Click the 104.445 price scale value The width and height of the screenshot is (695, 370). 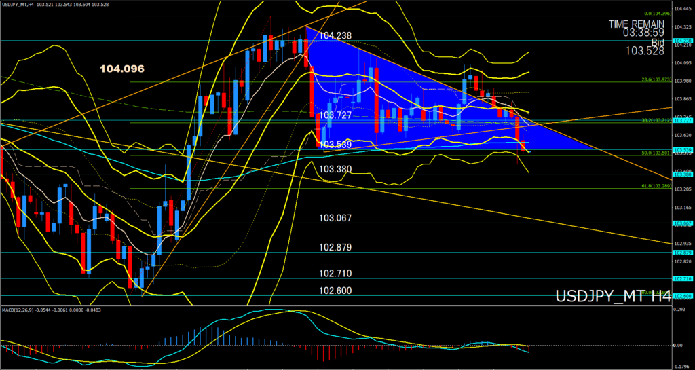point(683,9)
